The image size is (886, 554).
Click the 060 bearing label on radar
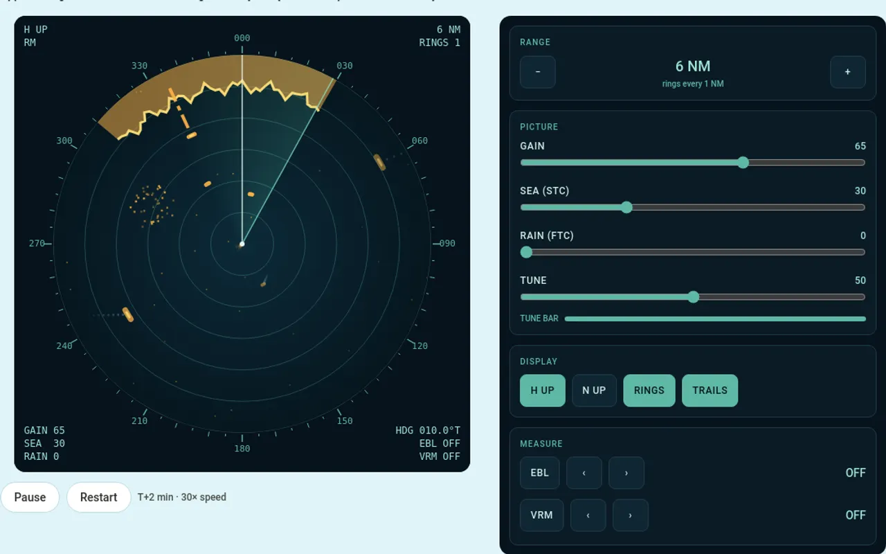pos(419,141)
